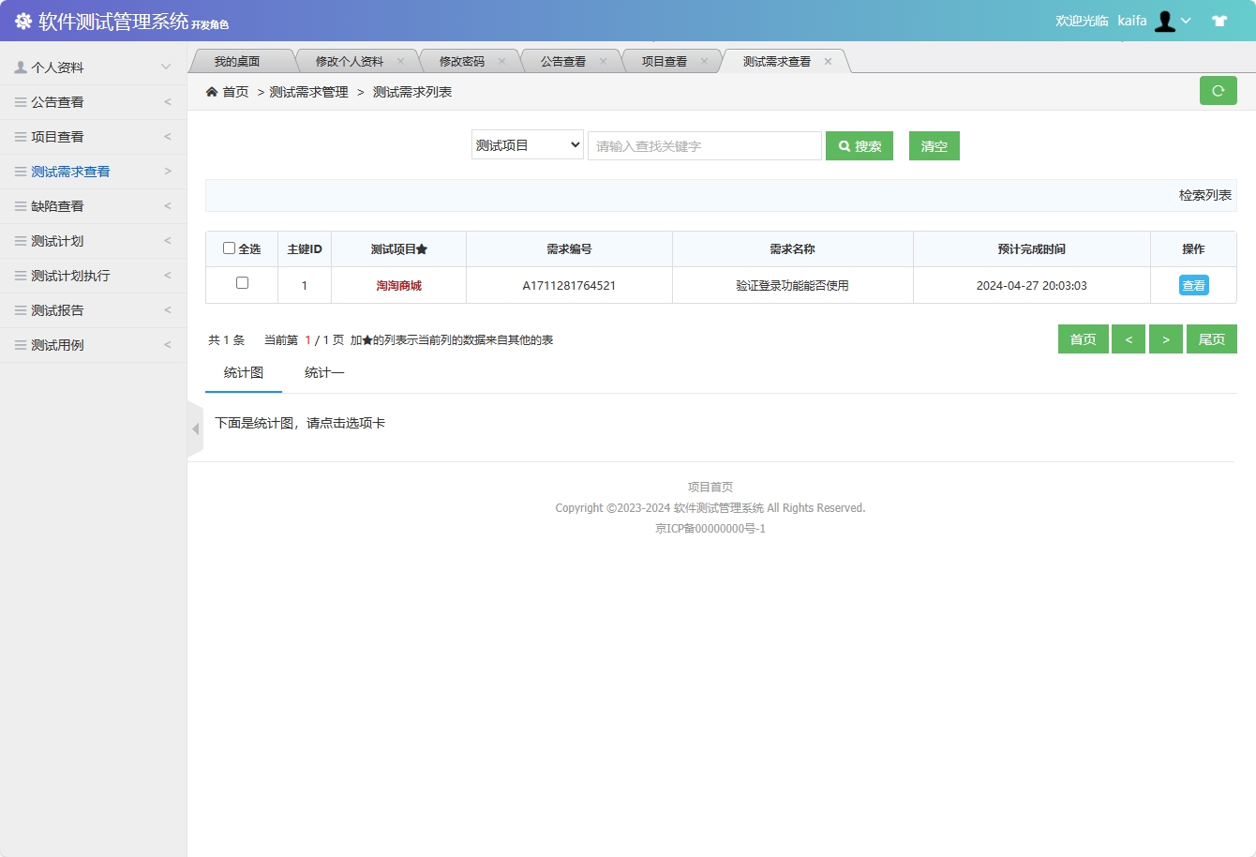
Task: Open the 项目首页 footer link
Action: pos(710,486)
